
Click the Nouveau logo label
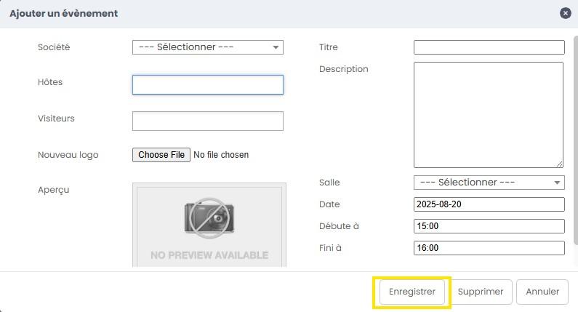pos(68,155)
